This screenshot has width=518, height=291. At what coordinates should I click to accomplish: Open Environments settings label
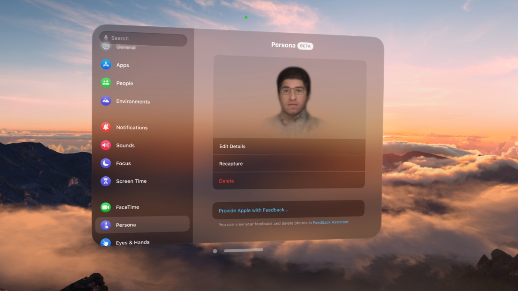coord(133,102)
